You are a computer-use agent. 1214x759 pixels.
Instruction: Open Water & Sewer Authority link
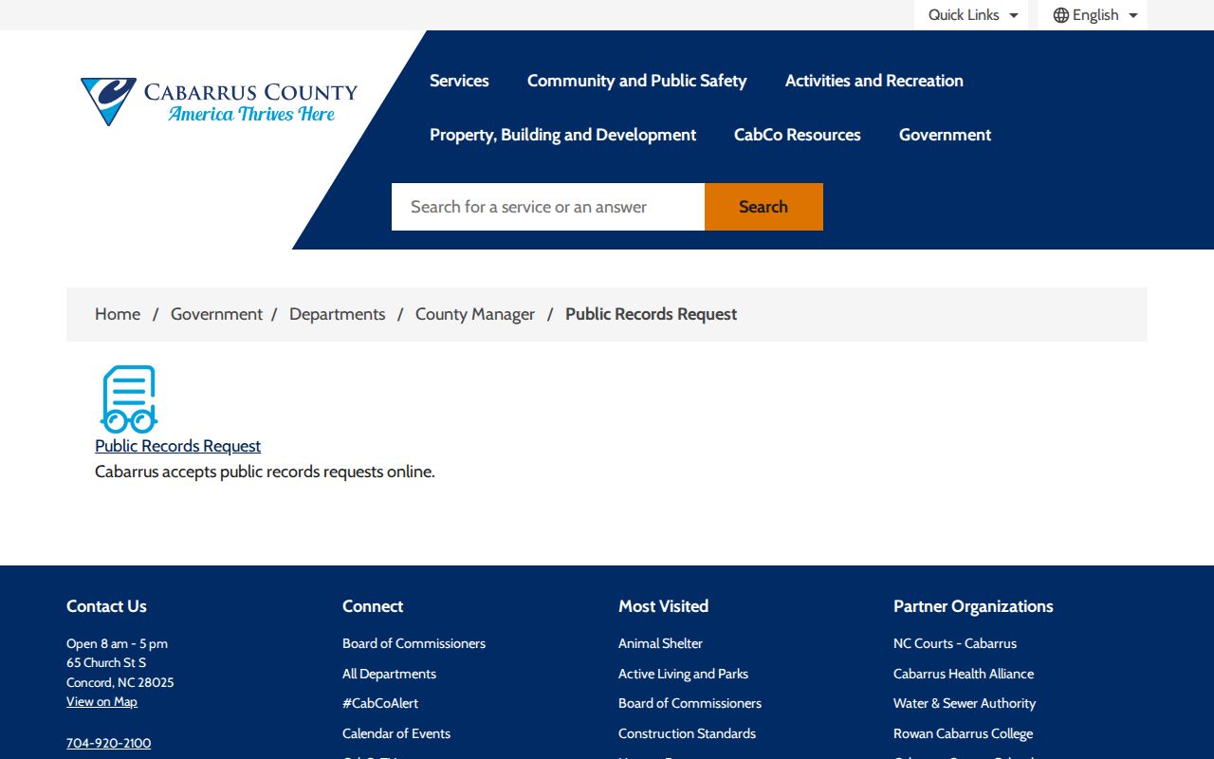coord(965,703)
